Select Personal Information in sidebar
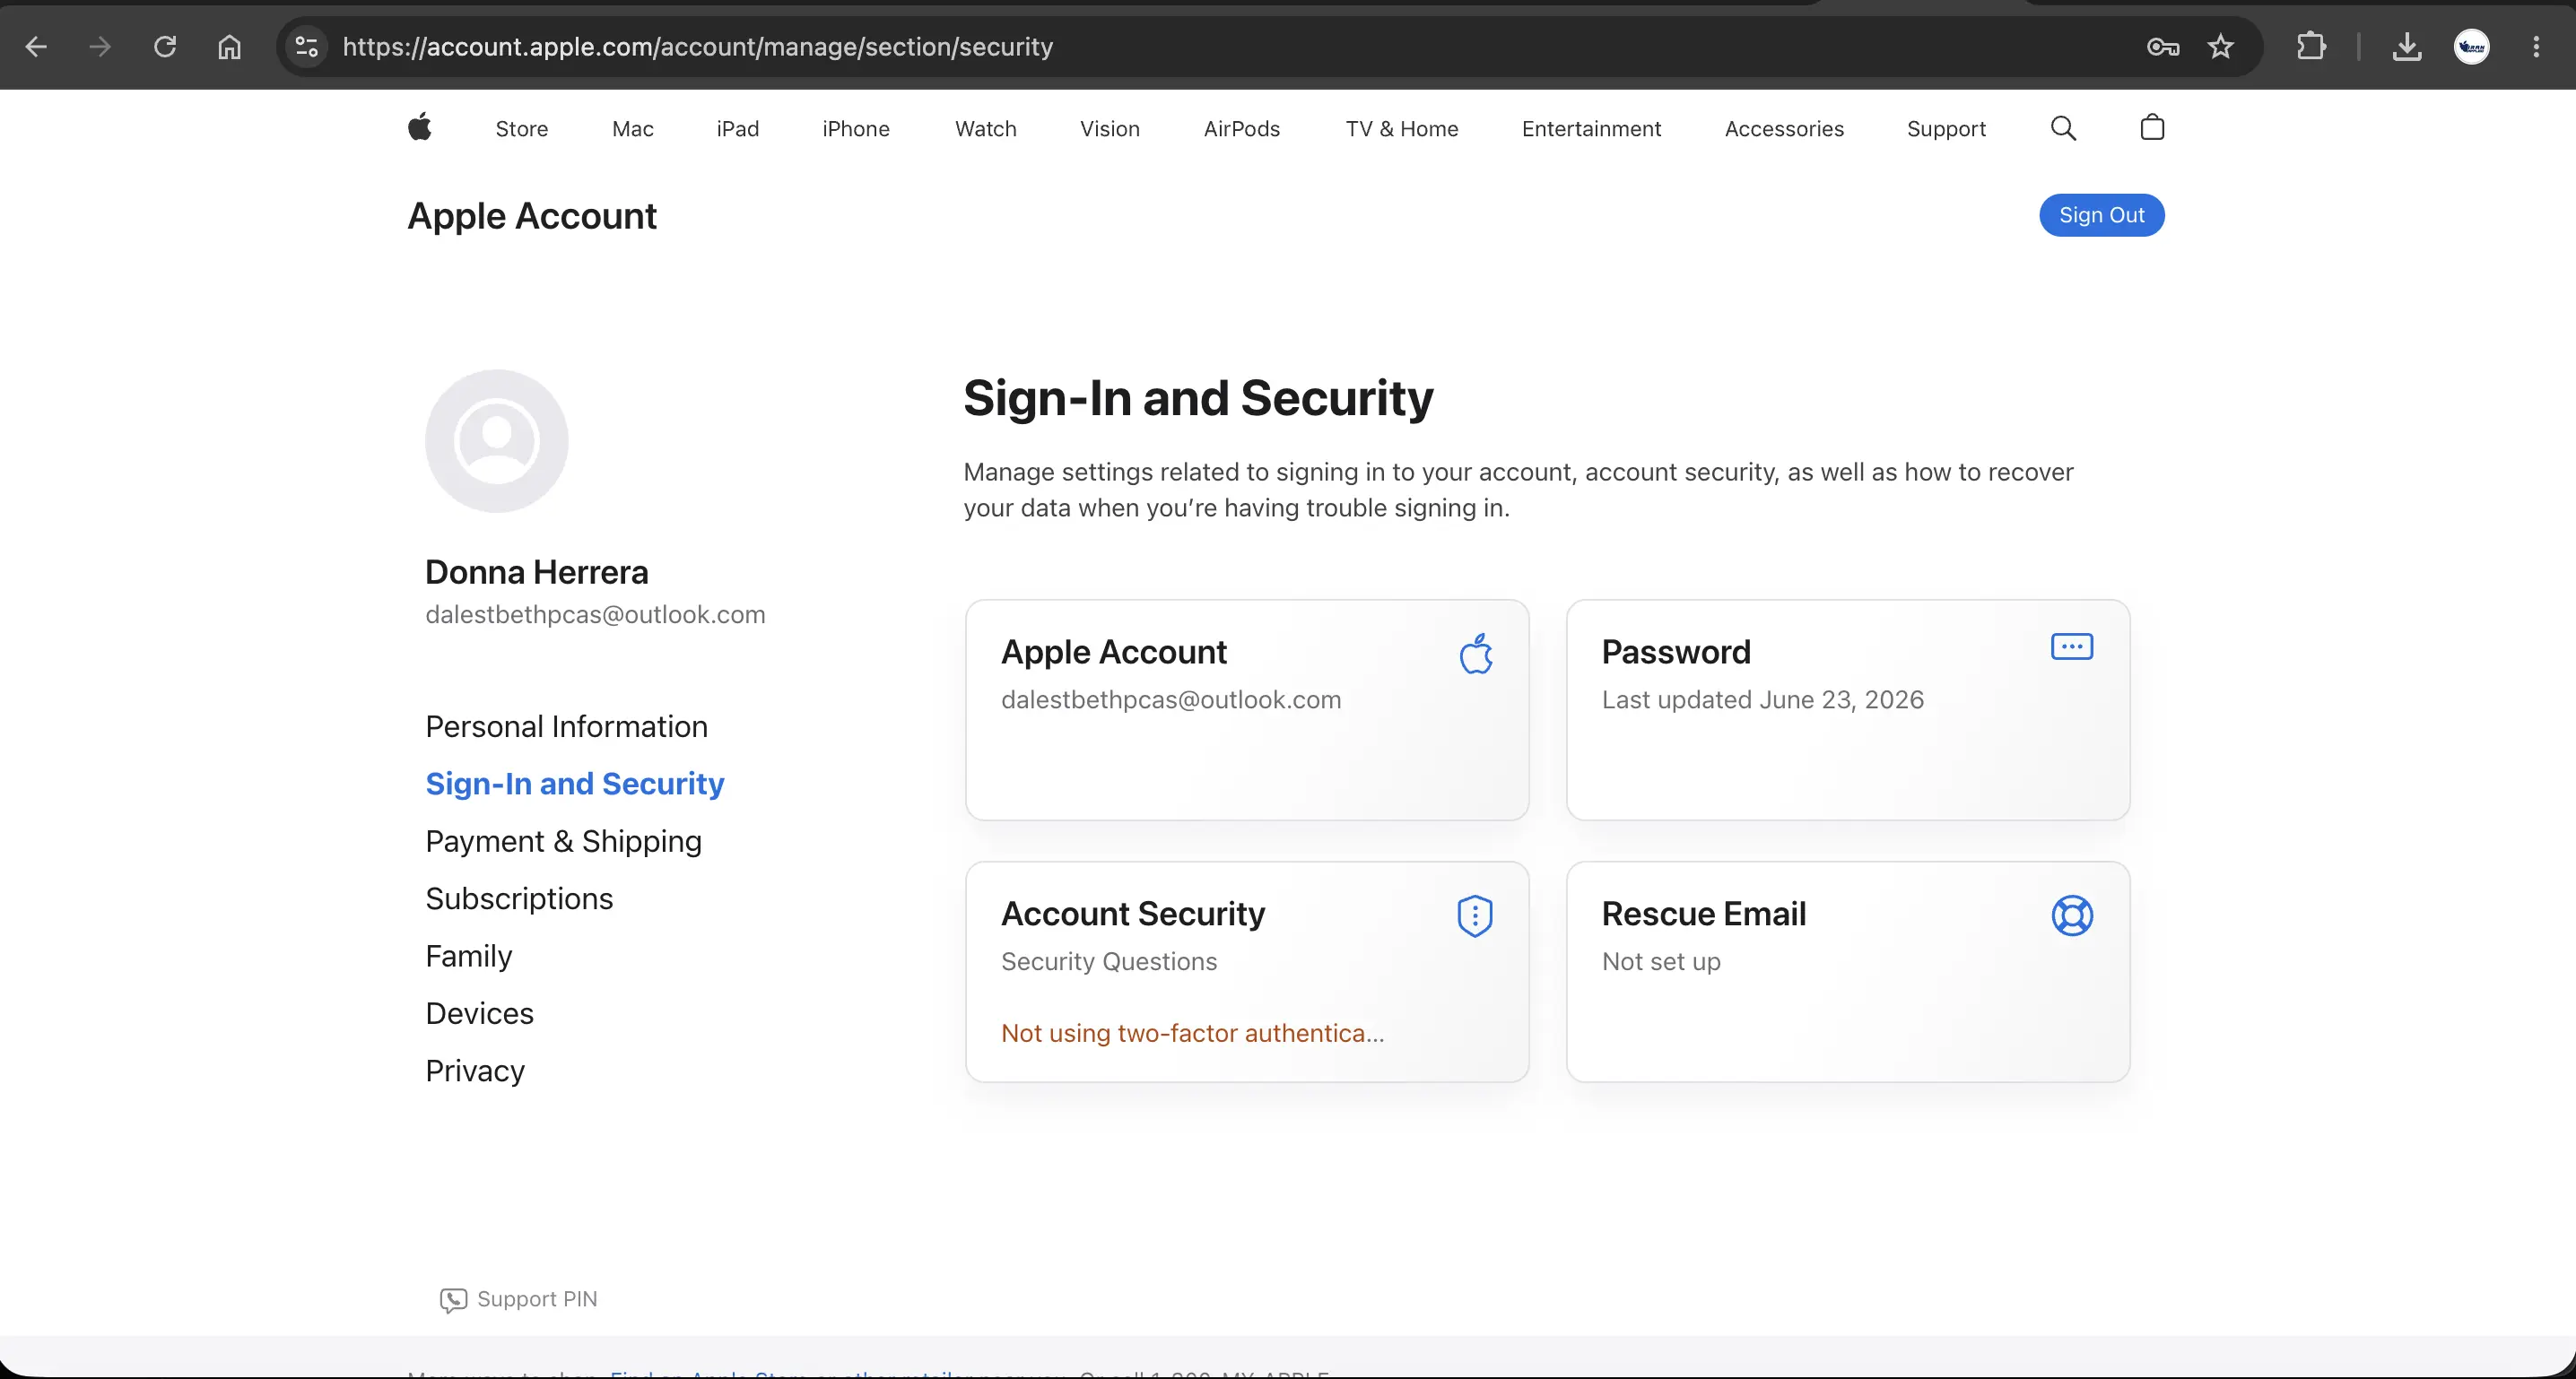2576x1379 pixels. tap(566, 726)
